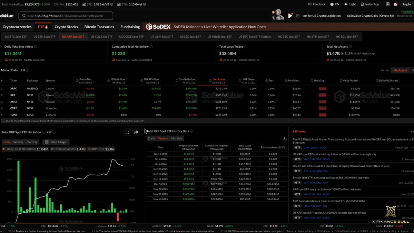Select Daily on the Net Inflow chart
Screen dimensions: 414x233
[x=7, y=142]
